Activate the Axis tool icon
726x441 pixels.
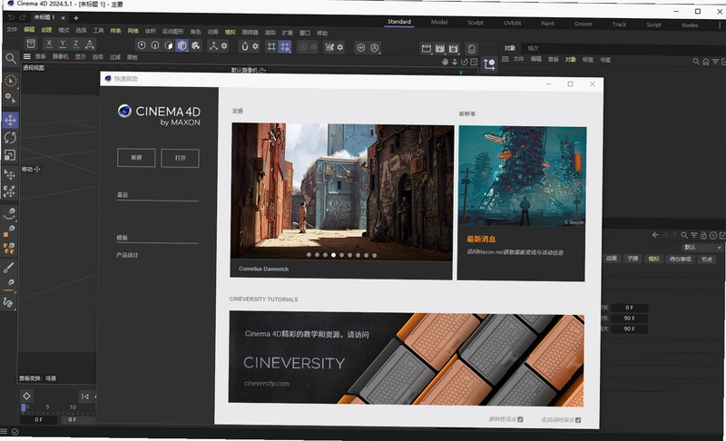click(x=213, y=45)
